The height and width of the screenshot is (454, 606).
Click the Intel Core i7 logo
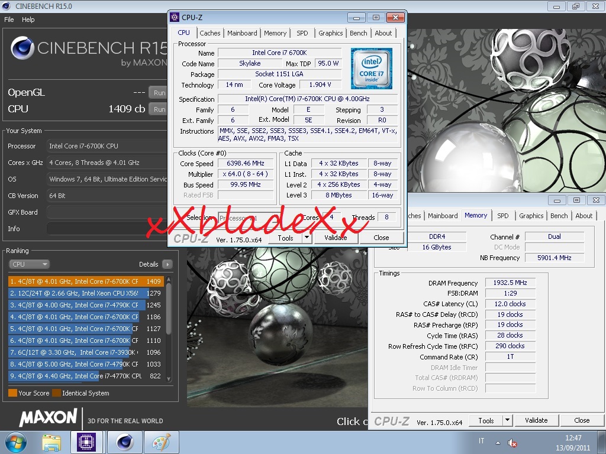pyautogui.click(x=372, y=69)
